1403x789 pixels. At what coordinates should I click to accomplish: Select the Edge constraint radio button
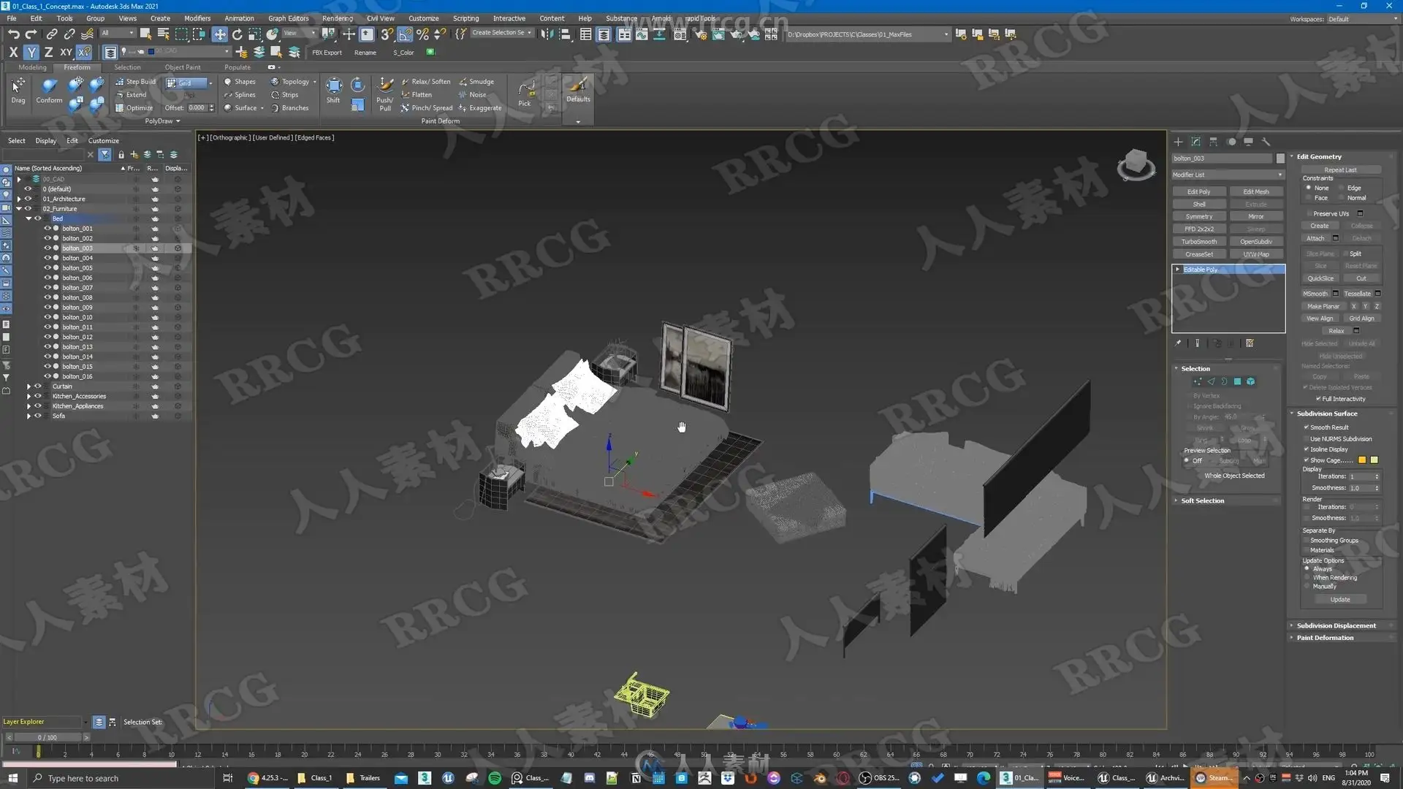pos(1342,188)
